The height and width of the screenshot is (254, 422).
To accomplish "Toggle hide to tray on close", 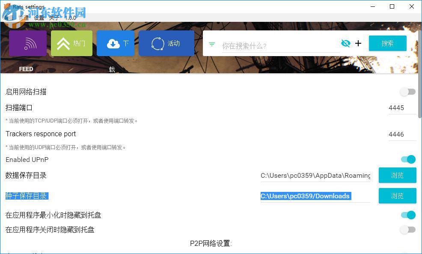I will (407, 230).
